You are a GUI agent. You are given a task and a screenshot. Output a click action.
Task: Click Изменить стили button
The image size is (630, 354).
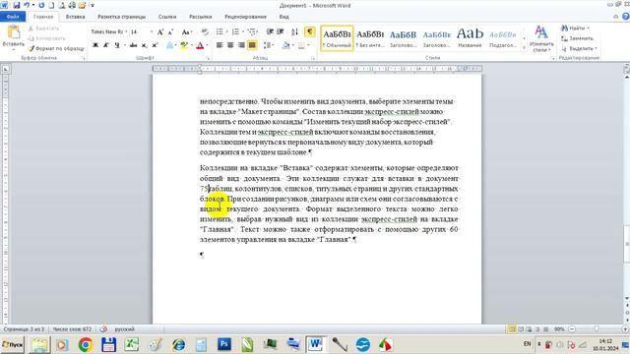click(x=541, y=38)
